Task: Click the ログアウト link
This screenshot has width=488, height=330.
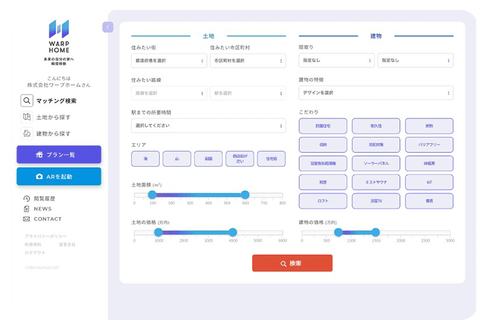Action: [35, 253]
